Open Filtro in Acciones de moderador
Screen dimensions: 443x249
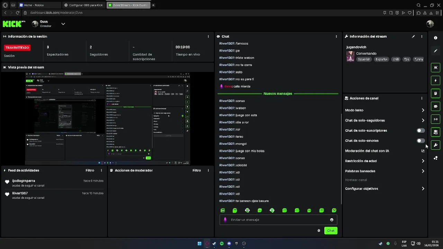point(197,170)
